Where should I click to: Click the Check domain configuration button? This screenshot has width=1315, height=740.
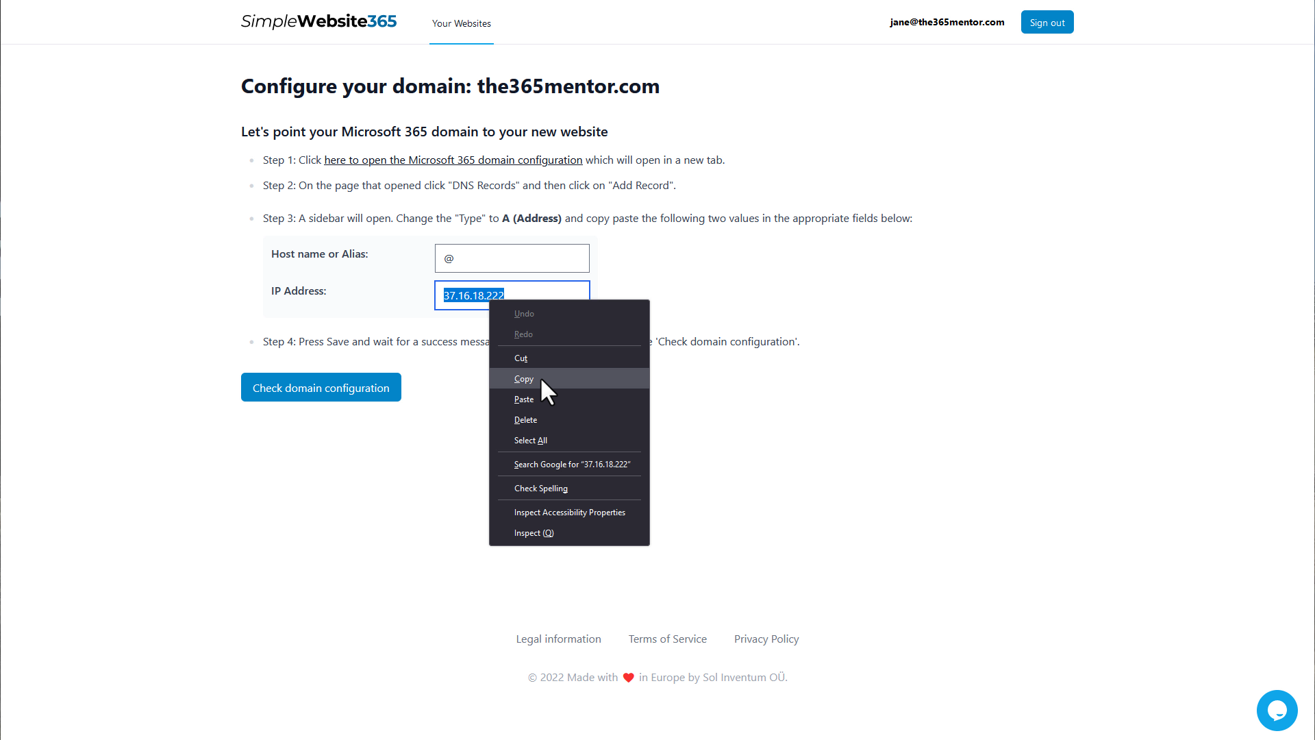coord(321,388)
